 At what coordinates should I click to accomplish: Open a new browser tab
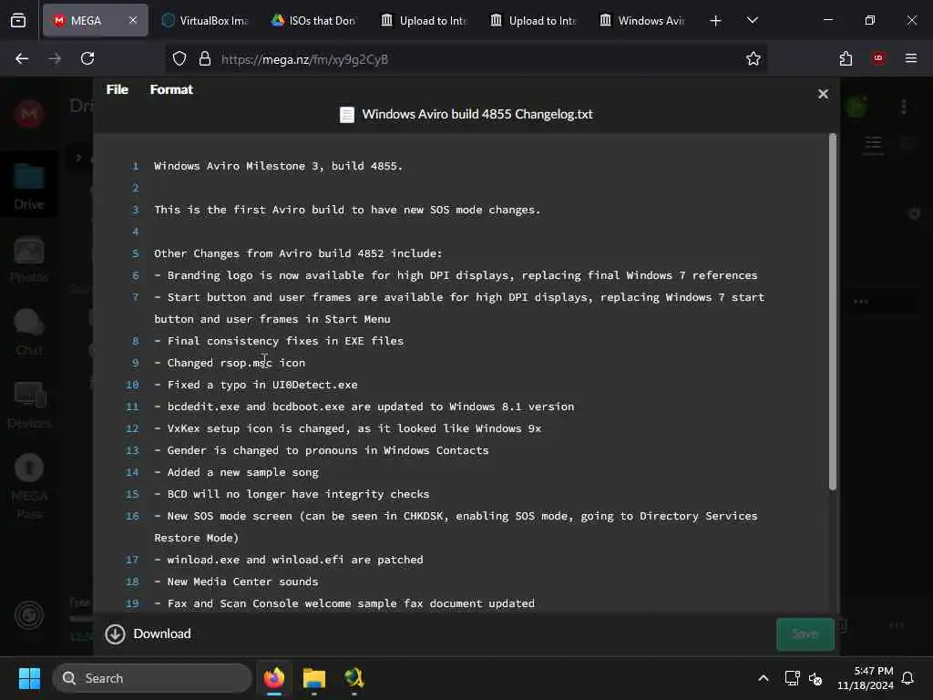tap(716, 21)
